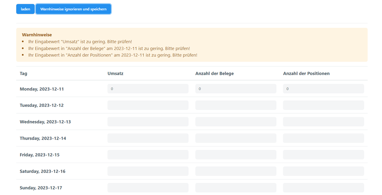Click Anzahl der Belege field for Wednesday
Screen dimensions: 382x195
(x=236, y=122)
